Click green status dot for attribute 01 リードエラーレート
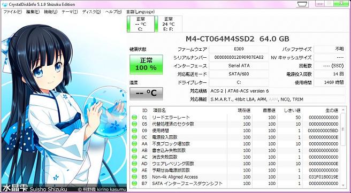This screenshot has height=193, width=351. [134, 117]
